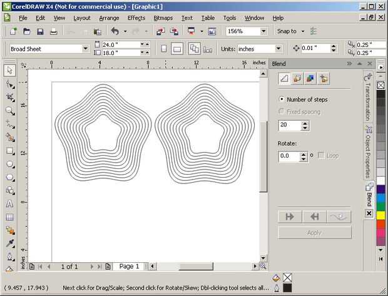Click the blend Start object button
The width and height of the screenshot is (388, 296).
coord(290,217)
